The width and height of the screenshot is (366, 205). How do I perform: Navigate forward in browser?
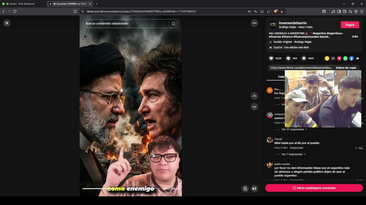coord(9,11)
